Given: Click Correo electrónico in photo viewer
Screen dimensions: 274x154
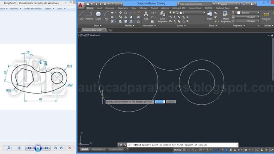Looking at the screenshot, I should (33, 9).
